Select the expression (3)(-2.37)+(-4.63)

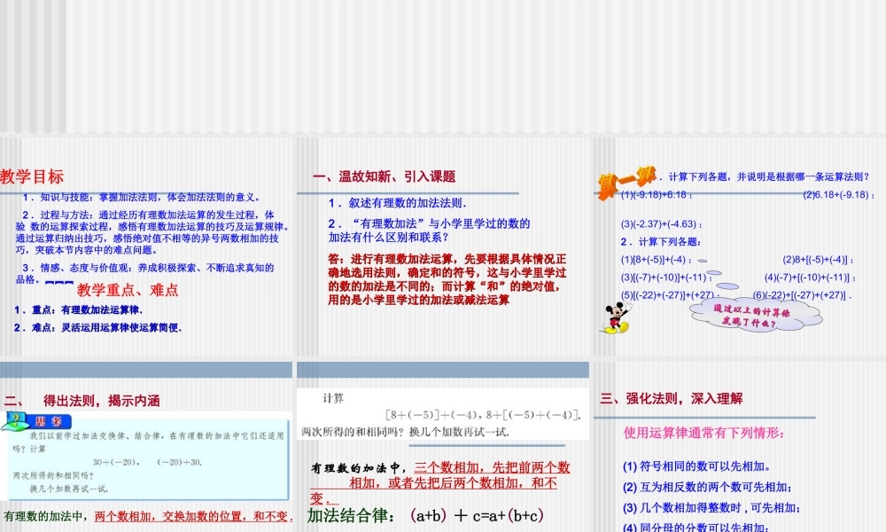(x=662, y=223)
